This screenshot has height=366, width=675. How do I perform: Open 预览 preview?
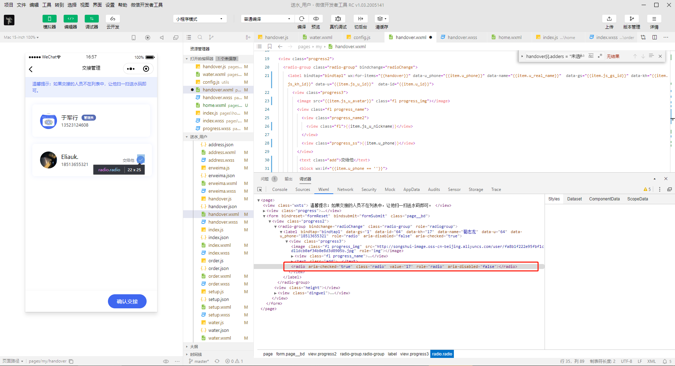[316, 19]
